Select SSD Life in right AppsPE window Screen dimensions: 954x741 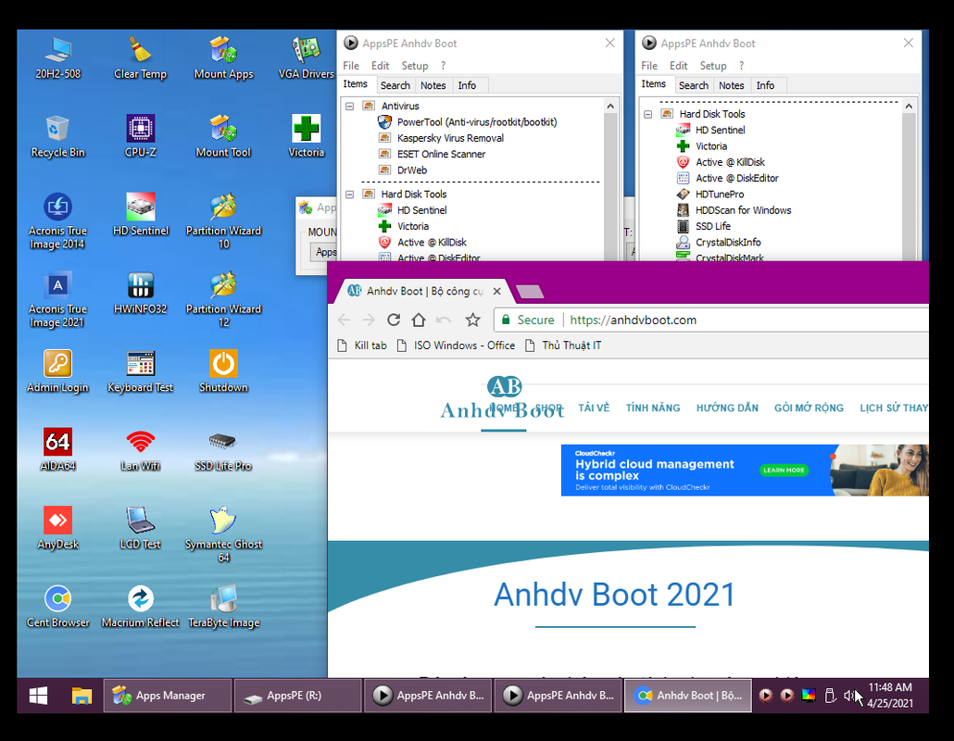[713, 226]
